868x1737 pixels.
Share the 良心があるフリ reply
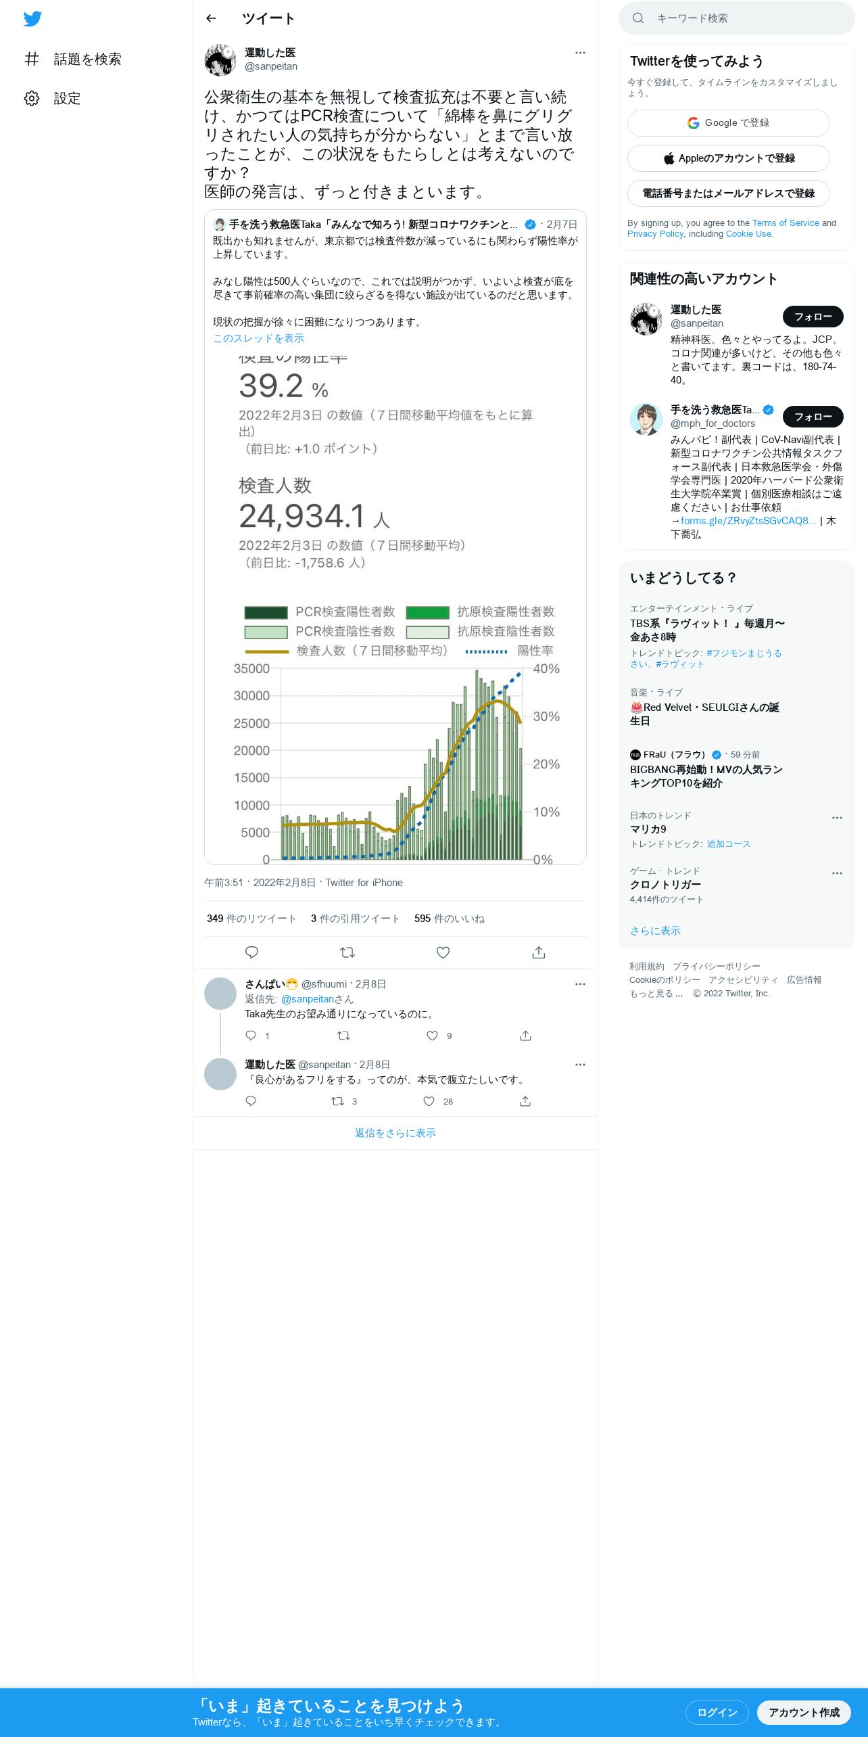(x=525, y=1101)
